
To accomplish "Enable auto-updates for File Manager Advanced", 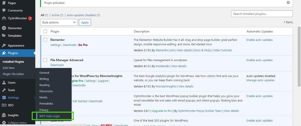I will 259,60.
